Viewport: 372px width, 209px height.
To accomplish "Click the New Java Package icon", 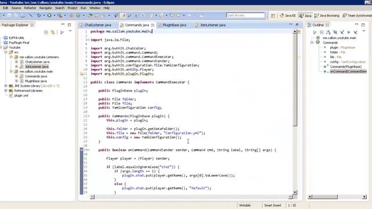I will click(x=71, y=16).
